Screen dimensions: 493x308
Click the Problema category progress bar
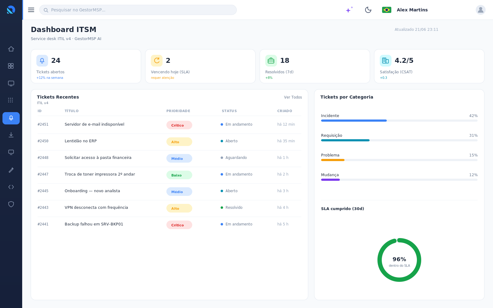click(399, 160)
